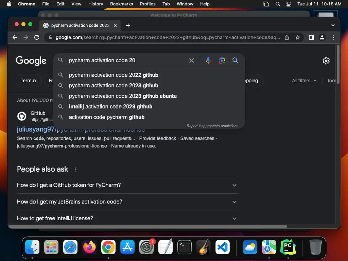This screenshot has height=261, width=348.
Task: Expand How do I get JetBrains activation code
Action: pos(128,202)
